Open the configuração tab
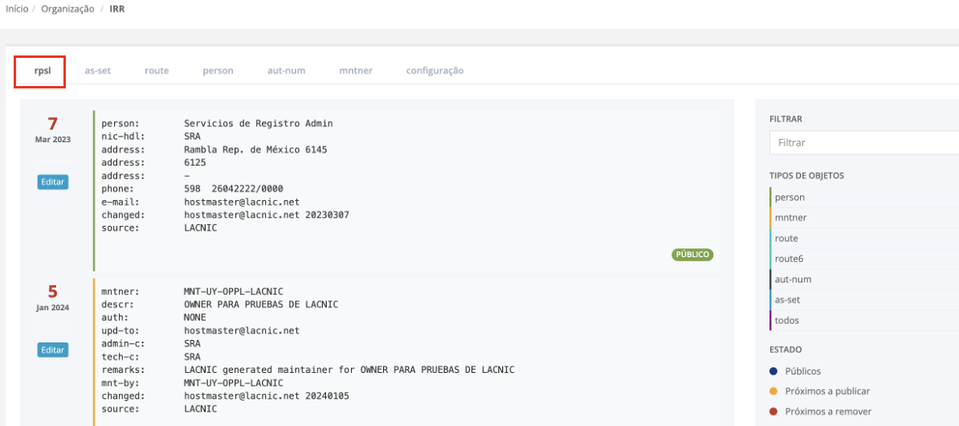This screenshot has height=426, width=959. 435,71
